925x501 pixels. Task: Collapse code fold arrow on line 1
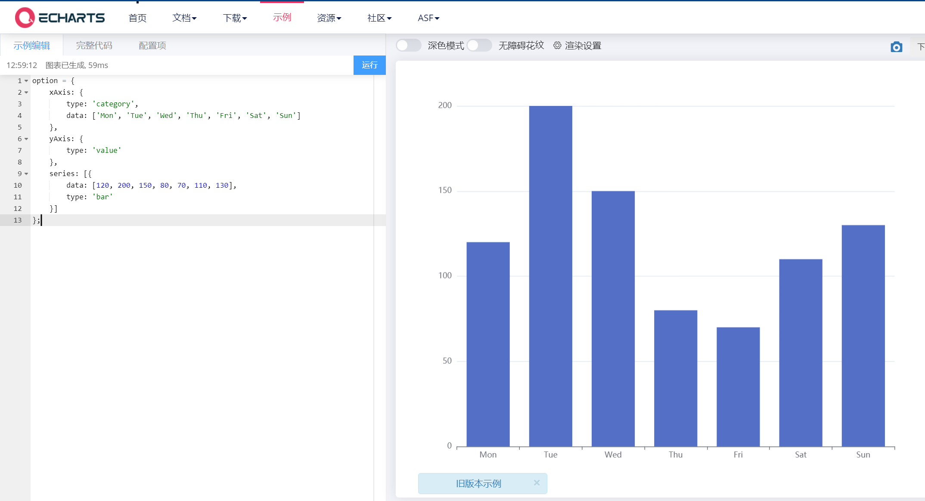[x=26, y=81]
